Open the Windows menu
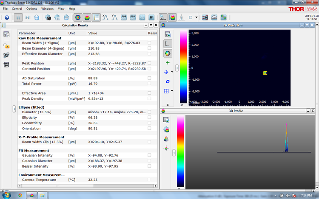Screen dimensions: 319x199 coord(47,8)
